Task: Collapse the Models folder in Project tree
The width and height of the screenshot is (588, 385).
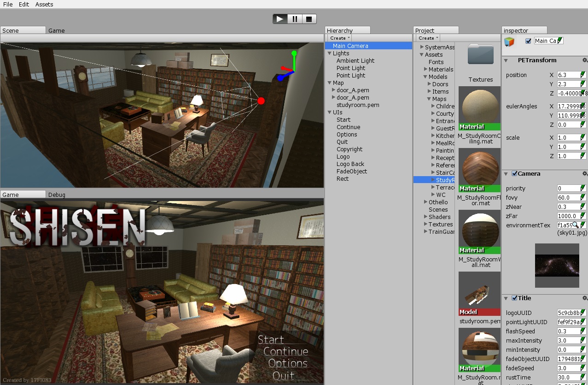Action: [x=425, y=77]
